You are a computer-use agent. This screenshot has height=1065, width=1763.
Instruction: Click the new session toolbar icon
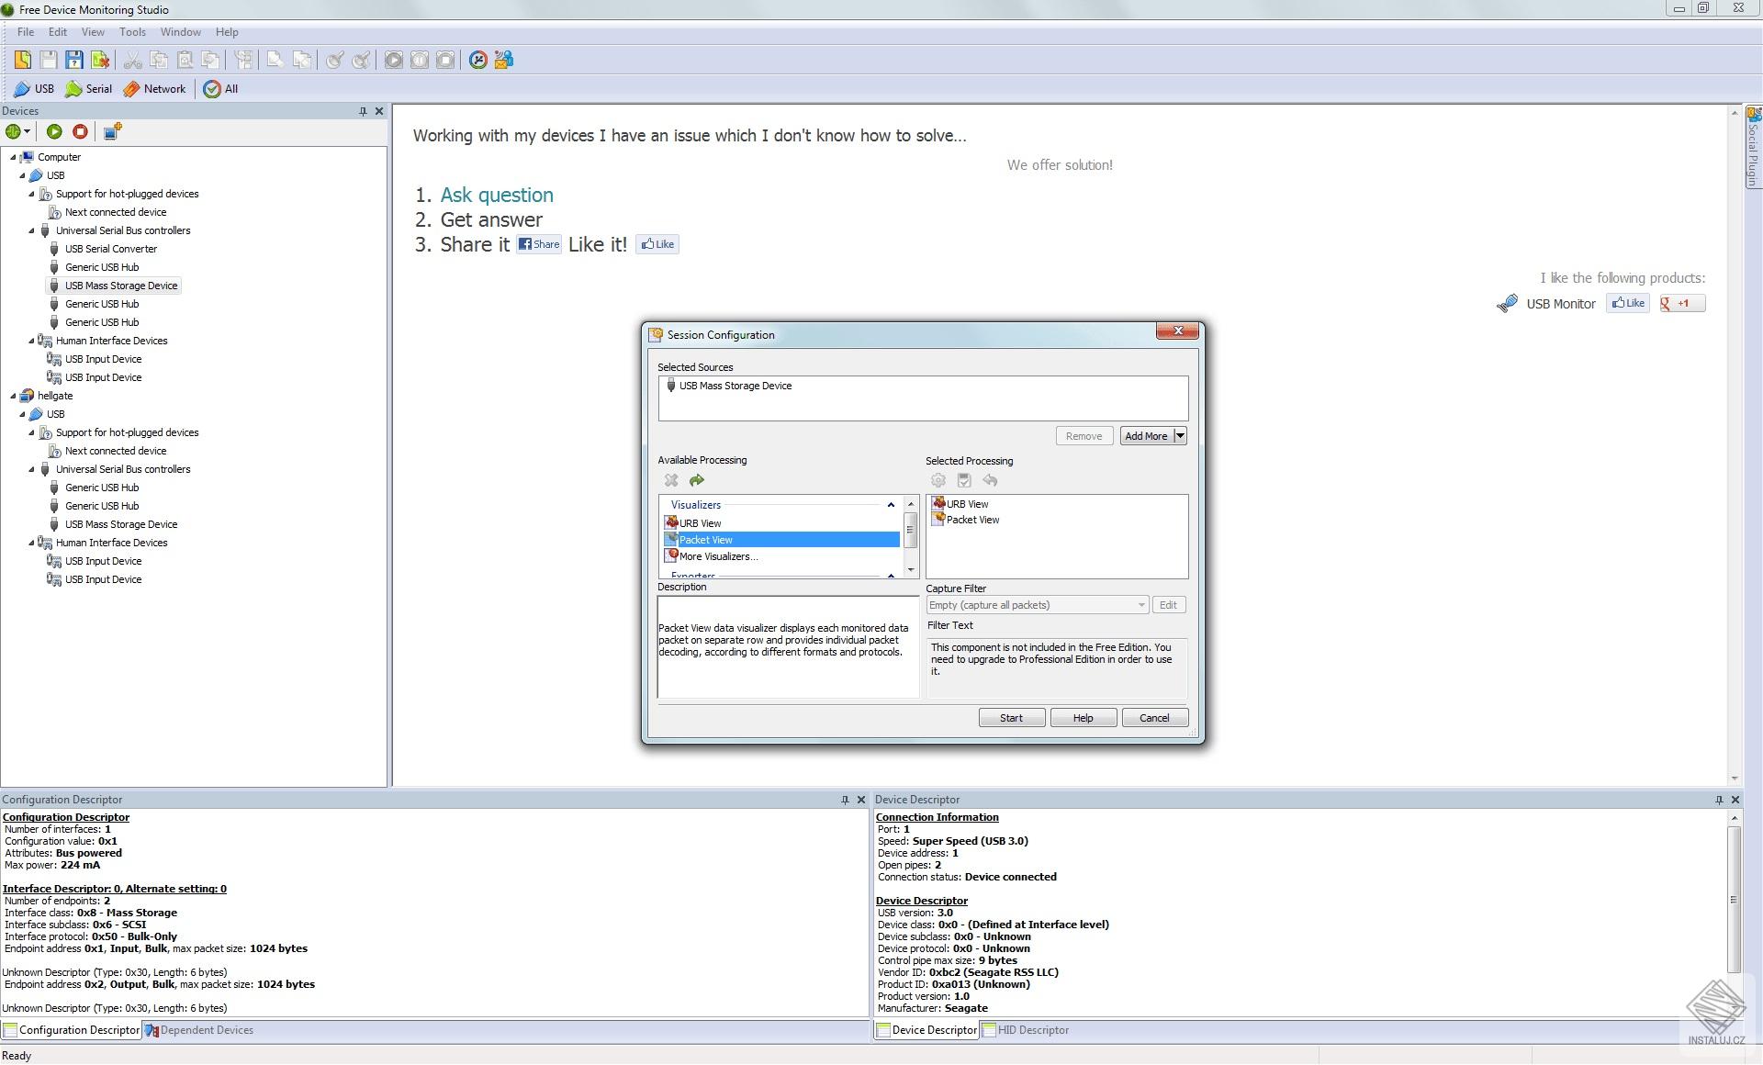23,60
